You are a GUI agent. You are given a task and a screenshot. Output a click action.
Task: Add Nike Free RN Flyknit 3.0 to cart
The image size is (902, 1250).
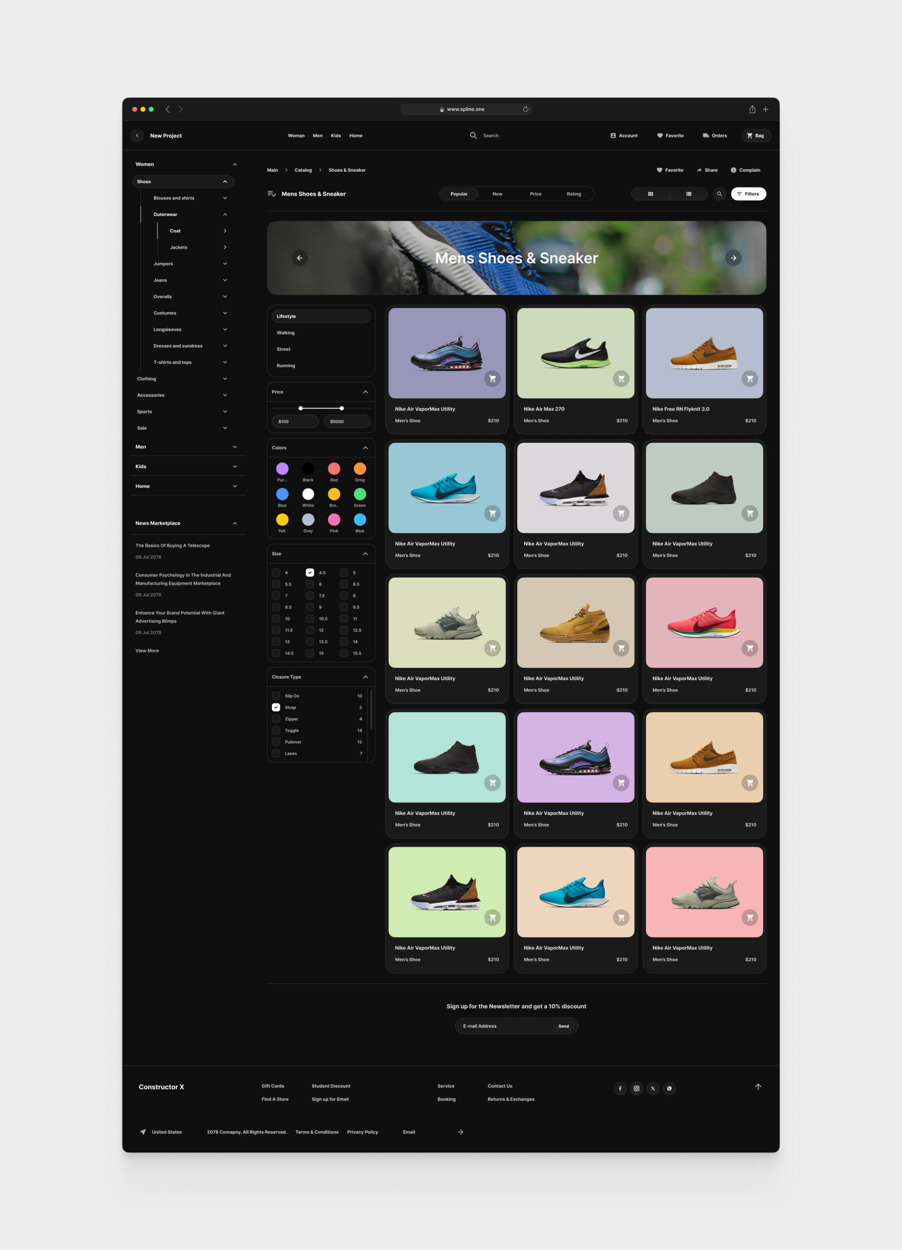click(750, 378)
